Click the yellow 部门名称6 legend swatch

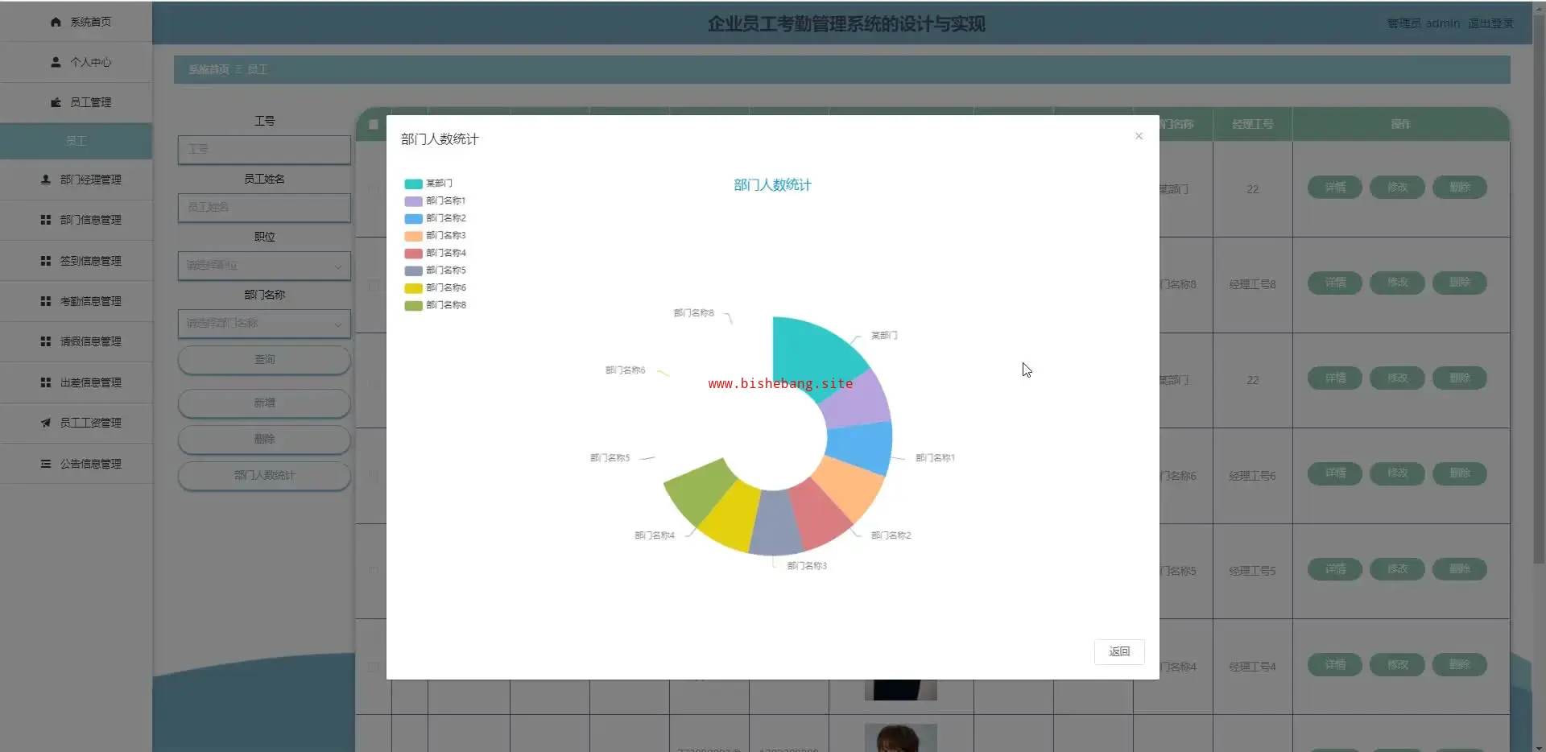click(413, 288)
